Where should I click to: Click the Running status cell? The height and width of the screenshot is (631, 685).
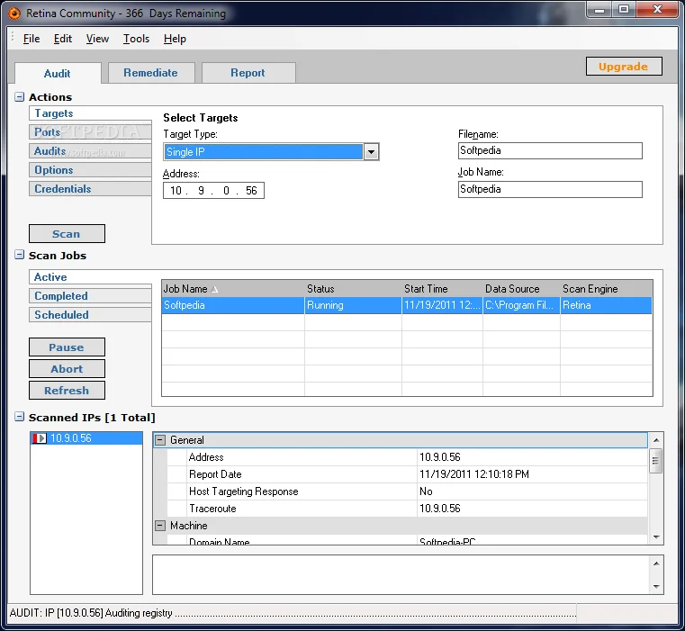[353, 305]
